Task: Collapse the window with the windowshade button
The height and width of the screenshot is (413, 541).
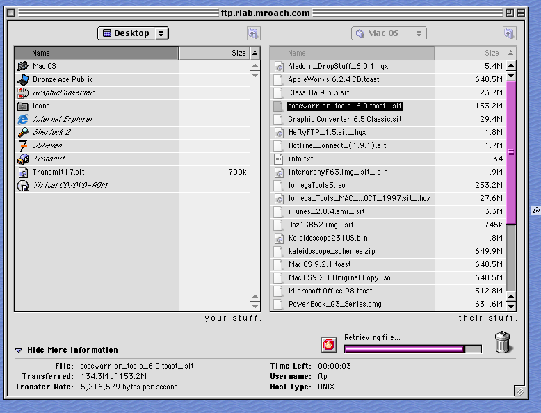Action: tap(521, 13)
